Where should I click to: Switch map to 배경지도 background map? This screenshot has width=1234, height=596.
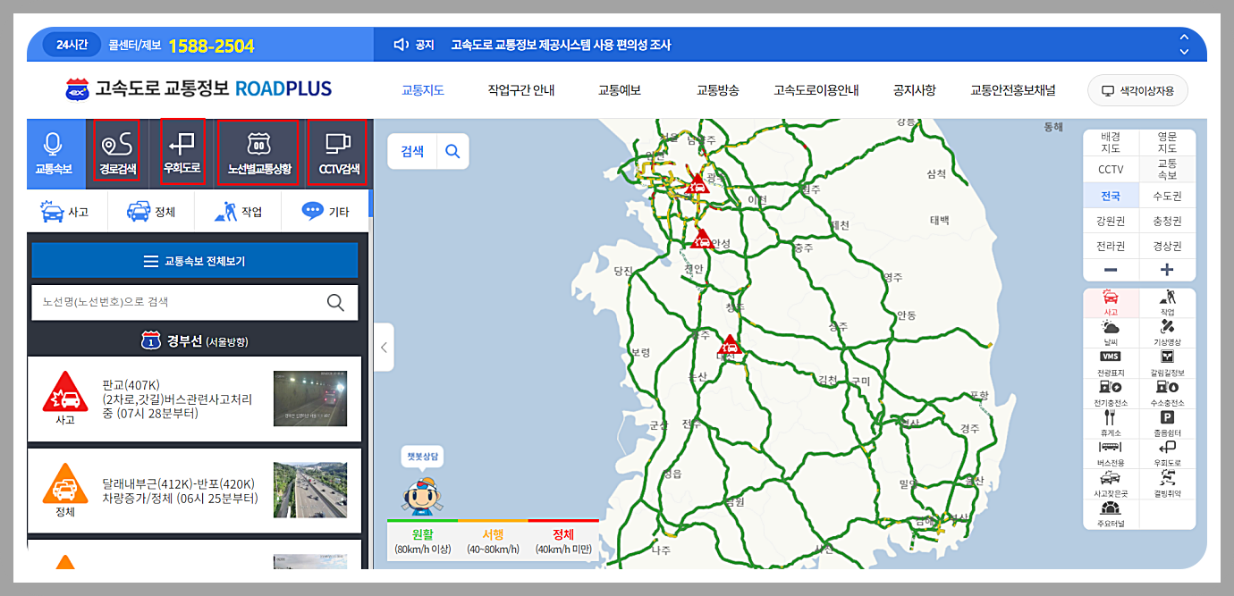click(1111, 142)
